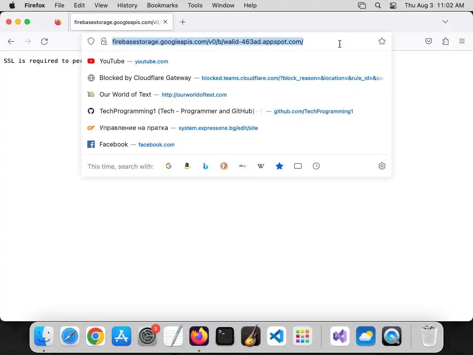Open the Window menu
The image size is (473, 355).
coord(223,6)
